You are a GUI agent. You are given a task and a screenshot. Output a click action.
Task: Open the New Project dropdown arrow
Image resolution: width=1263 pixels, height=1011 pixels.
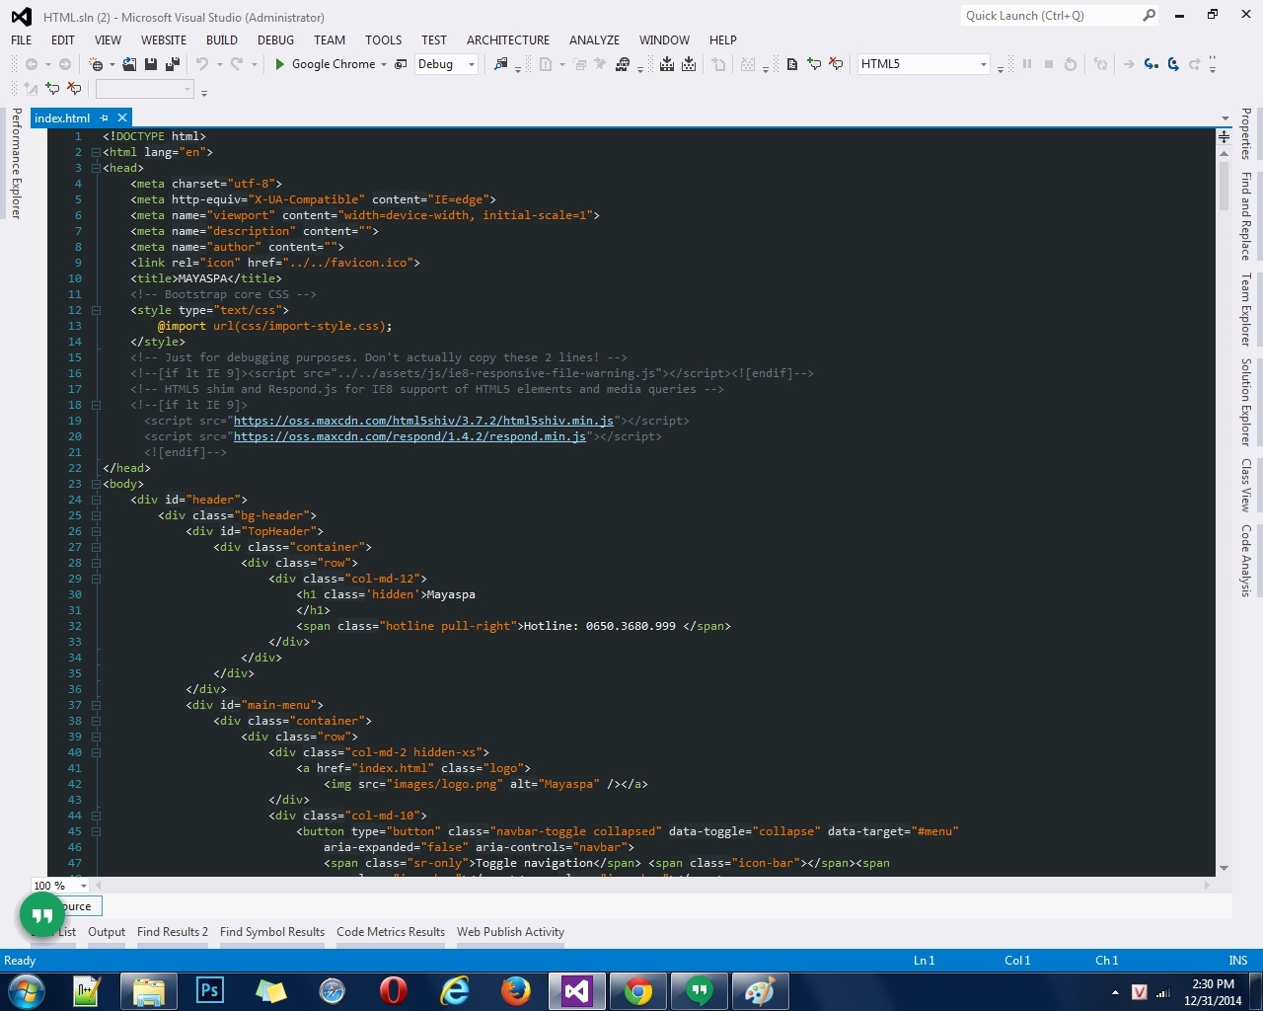coord(112,64)
